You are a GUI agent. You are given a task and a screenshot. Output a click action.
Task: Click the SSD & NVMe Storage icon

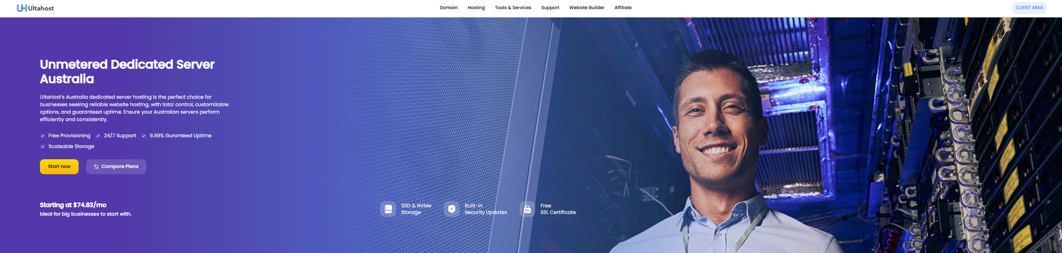[388, 209]
